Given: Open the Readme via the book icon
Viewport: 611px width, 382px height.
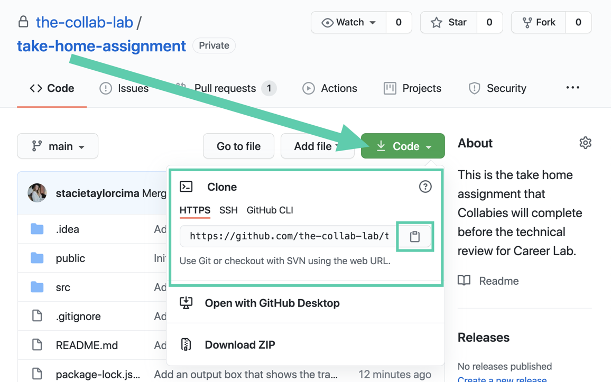Looking at the screenshot, I should pos(464,281).
